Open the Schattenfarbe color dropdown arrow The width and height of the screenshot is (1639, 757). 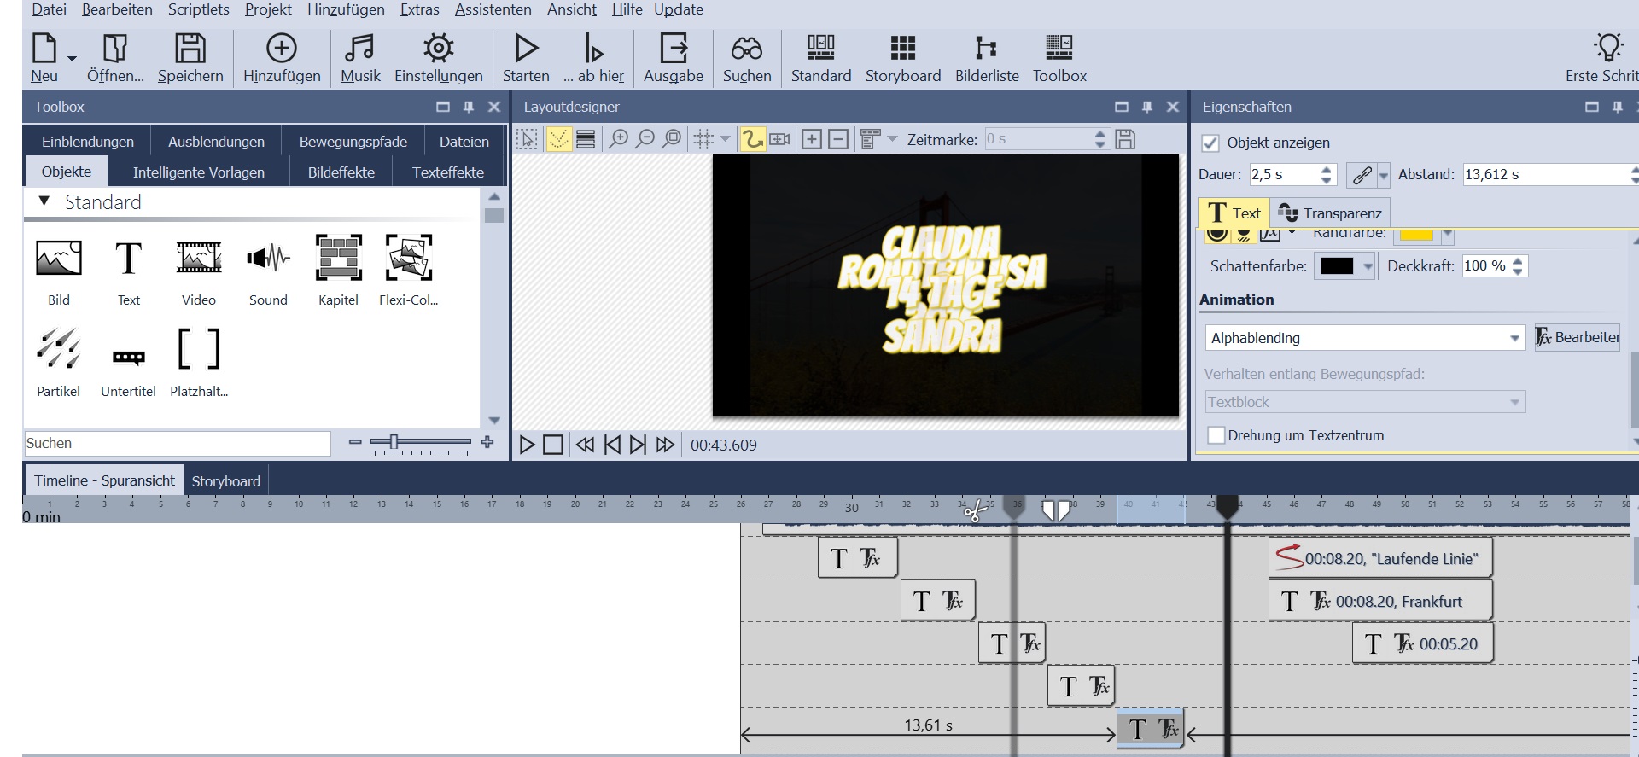click(1368, 266)
